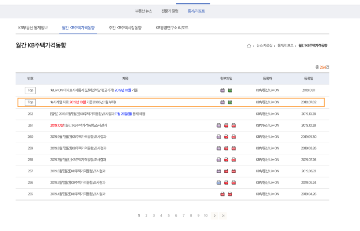Go to page 7 of the list

pyautogui.click(x=184, y=215)
